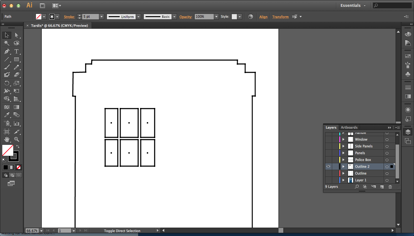The width and height of the screenshot is (414, 236).
Task: Reset to default fill and stroke
Action: (x=4, y=160)
